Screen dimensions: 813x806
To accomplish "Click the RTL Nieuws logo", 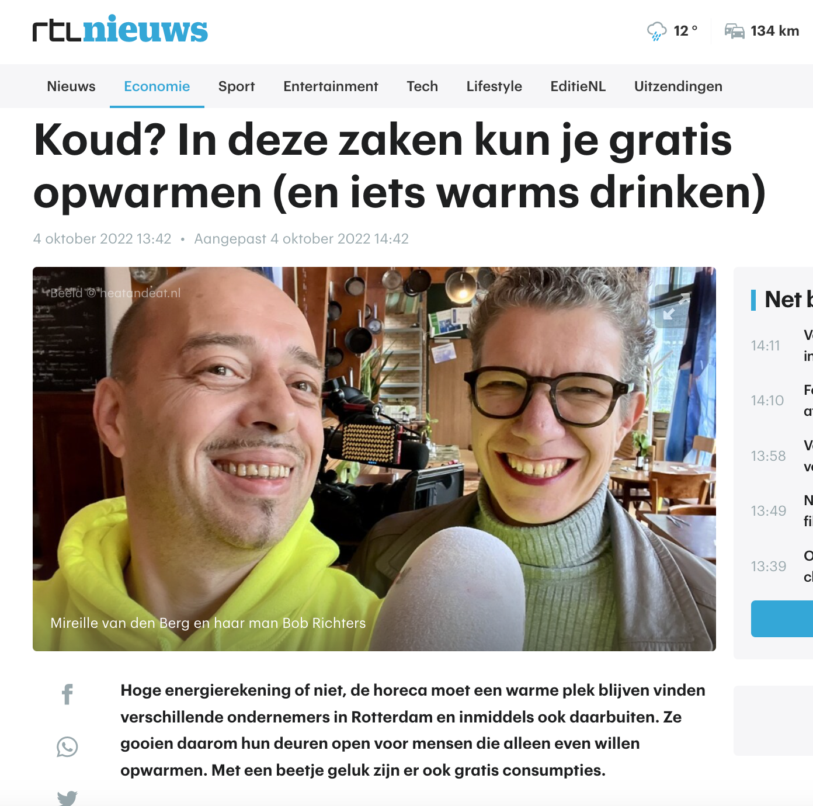I will (x=120, y=30).
